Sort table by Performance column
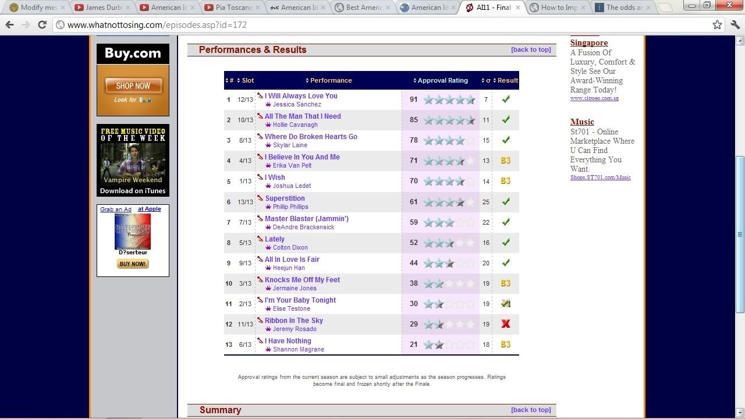Viewport: 745px width, 419px height. [329, 80]
